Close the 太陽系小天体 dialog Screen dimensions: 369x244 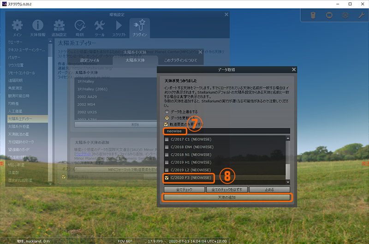(200, 52)
